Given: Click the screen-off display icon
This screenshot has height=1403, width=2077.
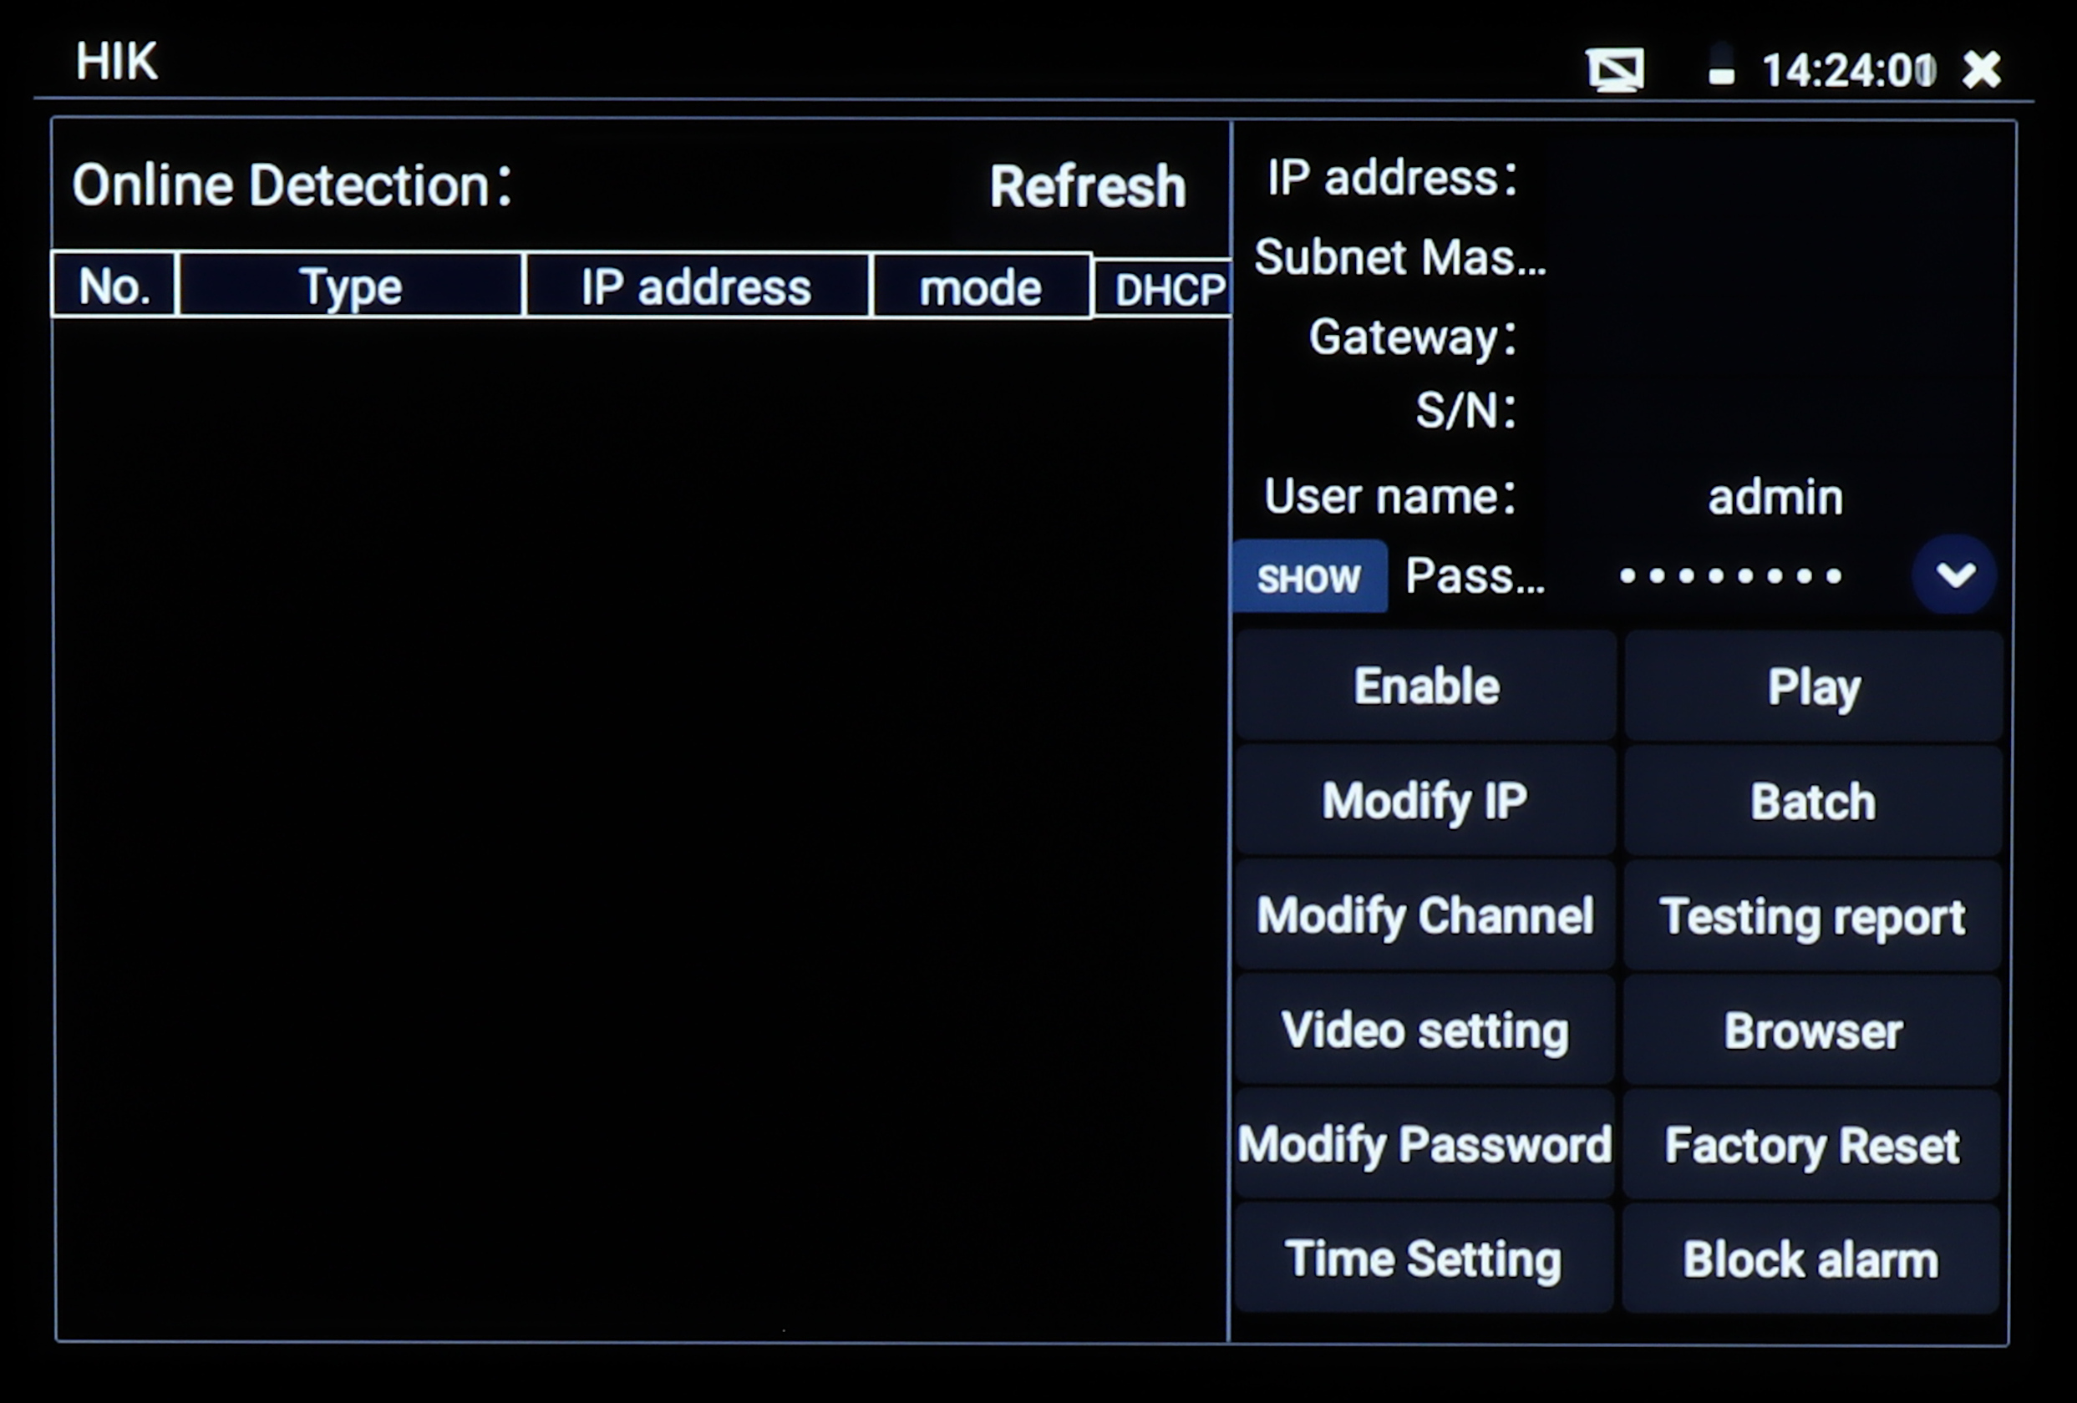Looking at the screenshot, I should click(x=1615, y=70).
